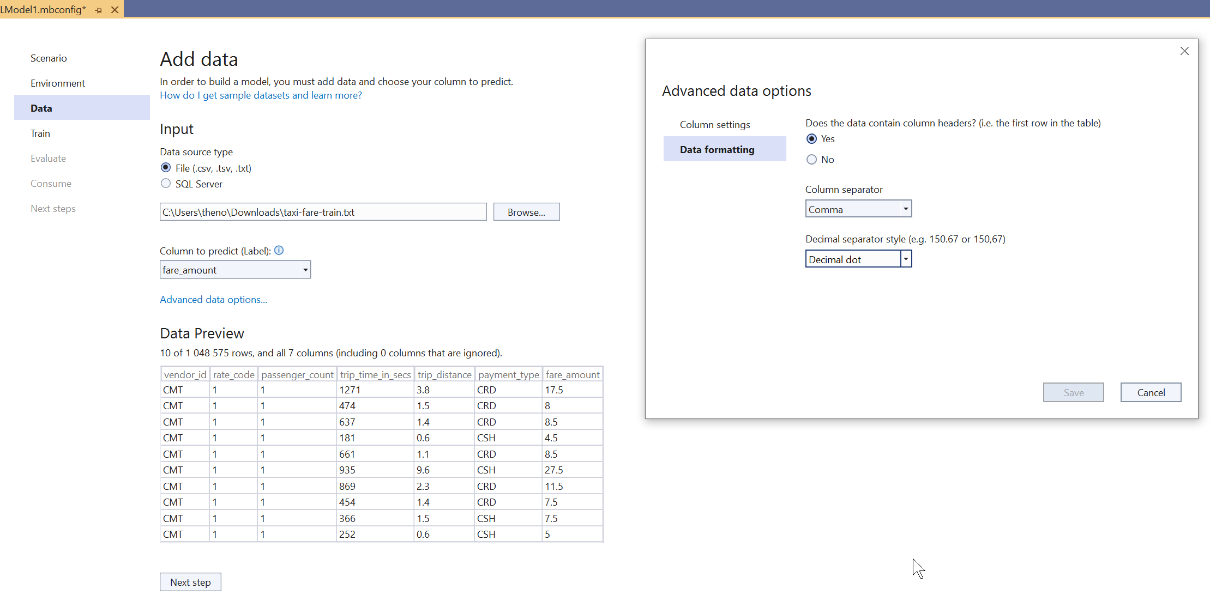Choose SQL Server as the data source

[x=166, y=184]
